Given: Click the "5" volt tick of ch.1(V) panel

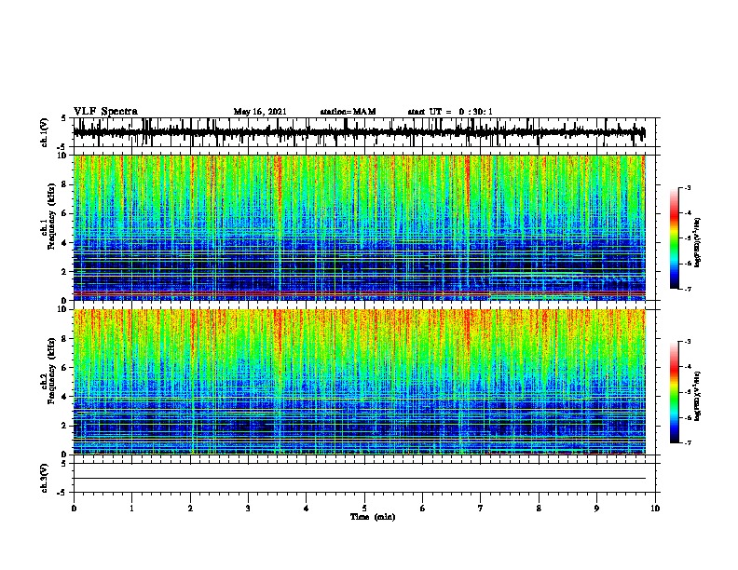Looking at the screenshot, I should 63,119.
